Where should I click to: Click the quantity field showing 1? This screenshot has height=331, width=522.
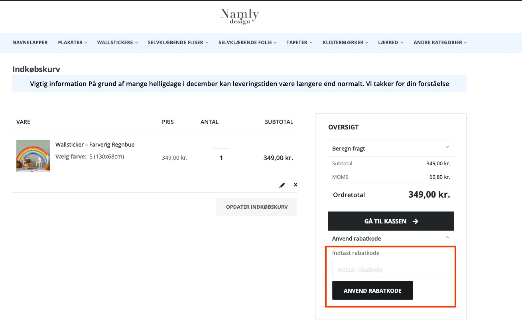click(x=221, y=158)
